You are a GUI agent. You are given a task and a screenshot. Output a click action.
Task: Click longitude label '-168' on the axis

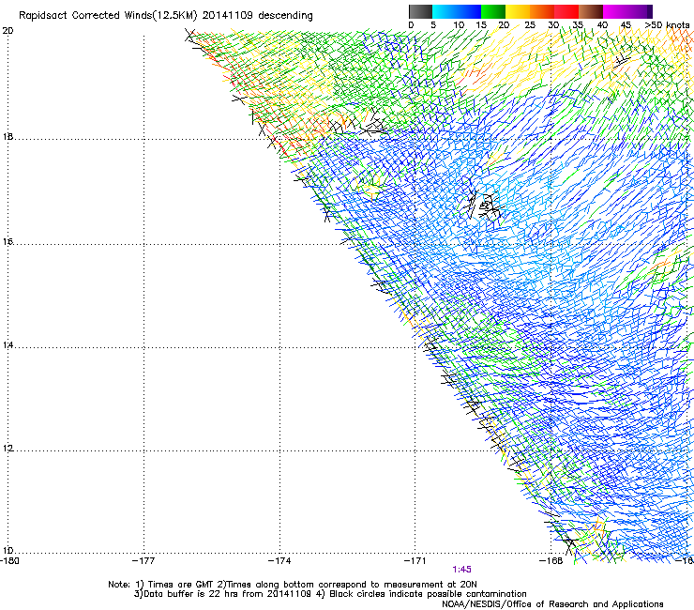[551, 561]
